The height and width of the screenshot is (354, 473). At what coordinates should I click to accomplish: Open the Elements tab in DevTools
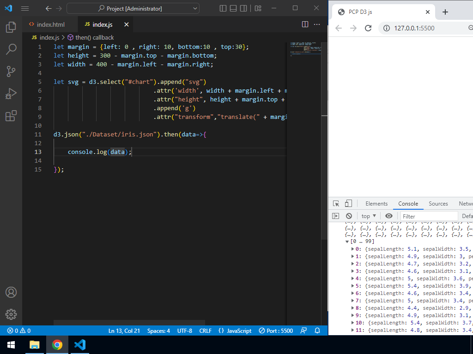(376, 204)
